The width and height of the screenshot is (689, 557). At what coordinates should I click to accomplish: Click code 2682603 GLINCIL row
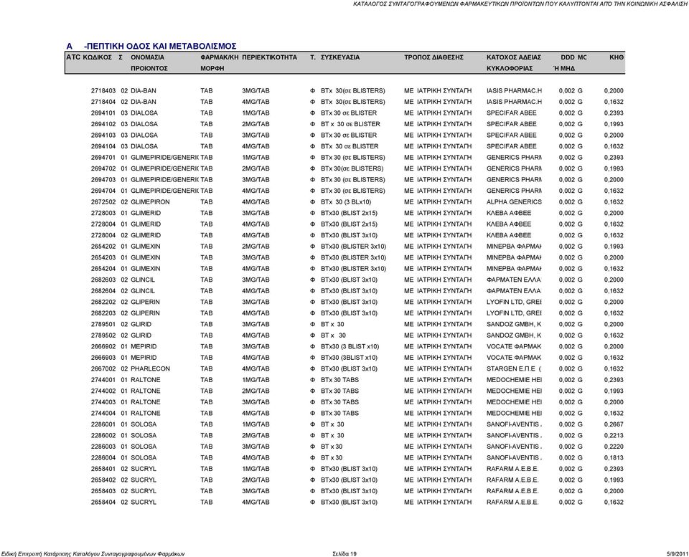[103, 280]
